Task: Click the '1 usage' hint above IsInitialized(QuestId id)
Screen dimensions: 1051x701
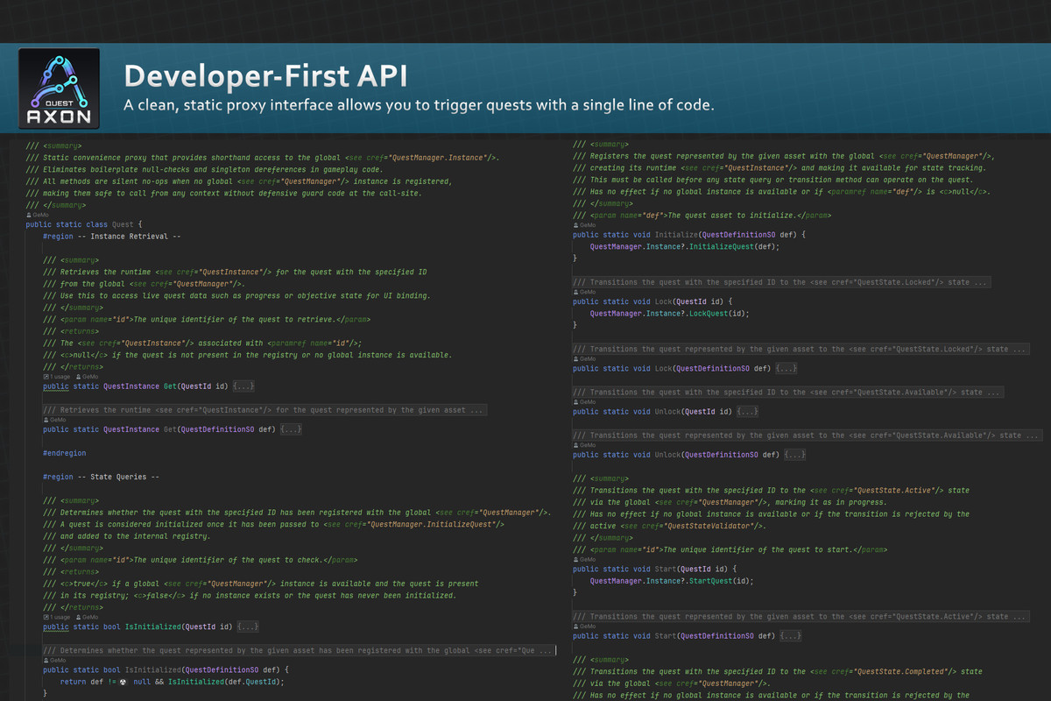Action: (x=57, y=617)
